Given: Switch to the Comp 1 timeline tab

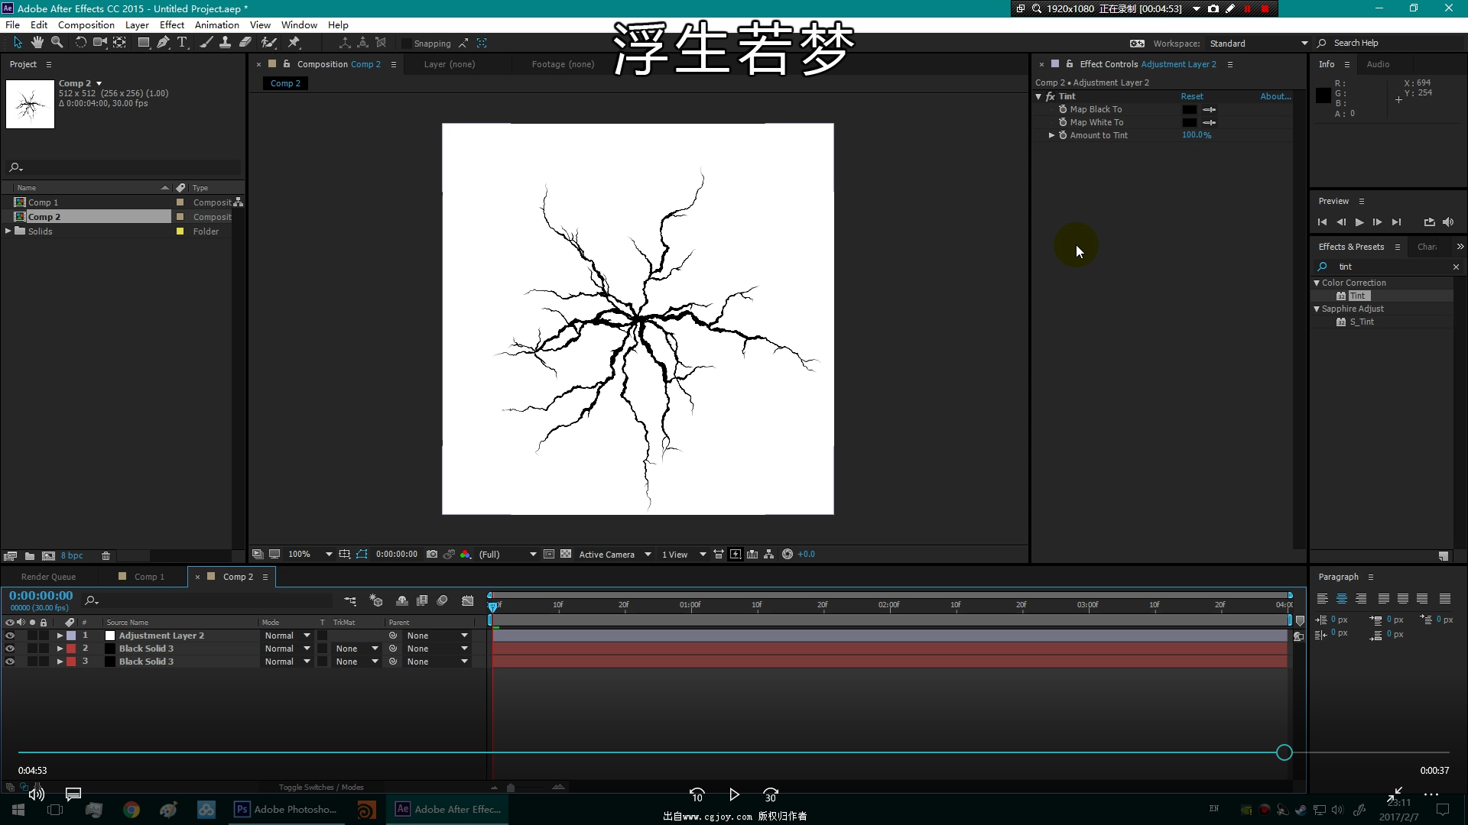Looking at the screenshot, I should [149, 577].
